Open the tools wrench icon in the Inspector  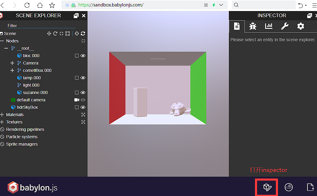(x=284, y=26)
